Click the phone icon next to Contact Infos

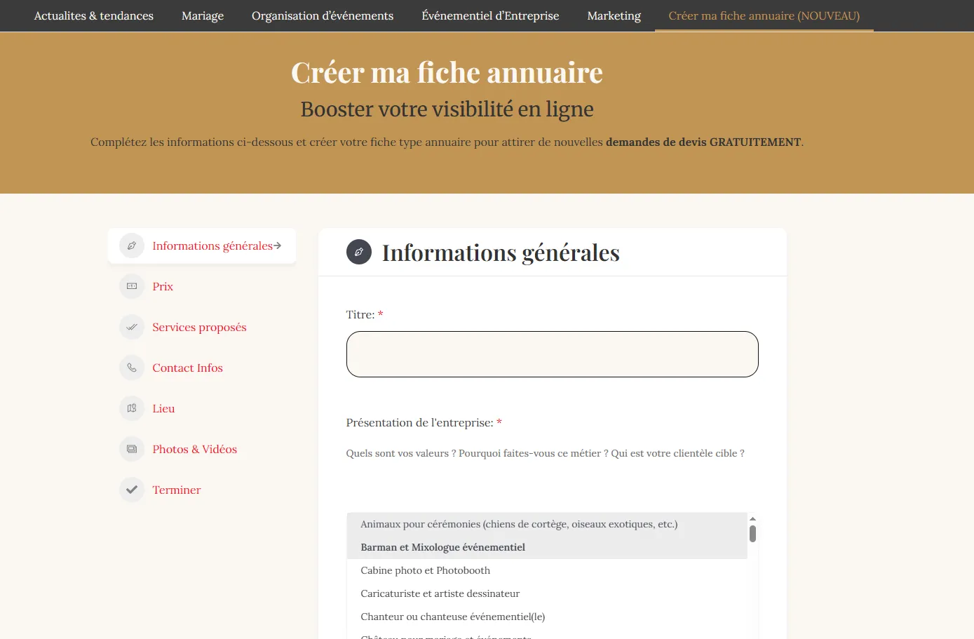[x=131, y=368]
